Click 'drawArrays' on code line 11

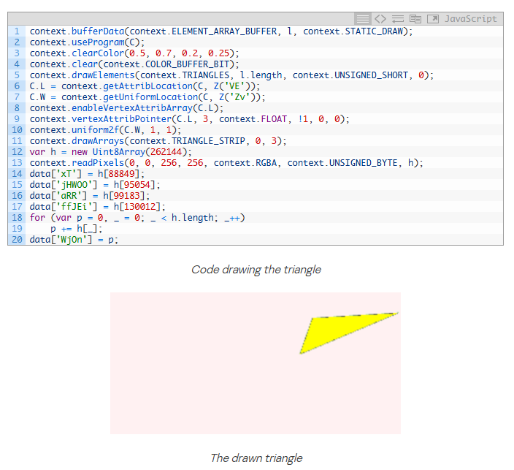(x=98, y=141)
